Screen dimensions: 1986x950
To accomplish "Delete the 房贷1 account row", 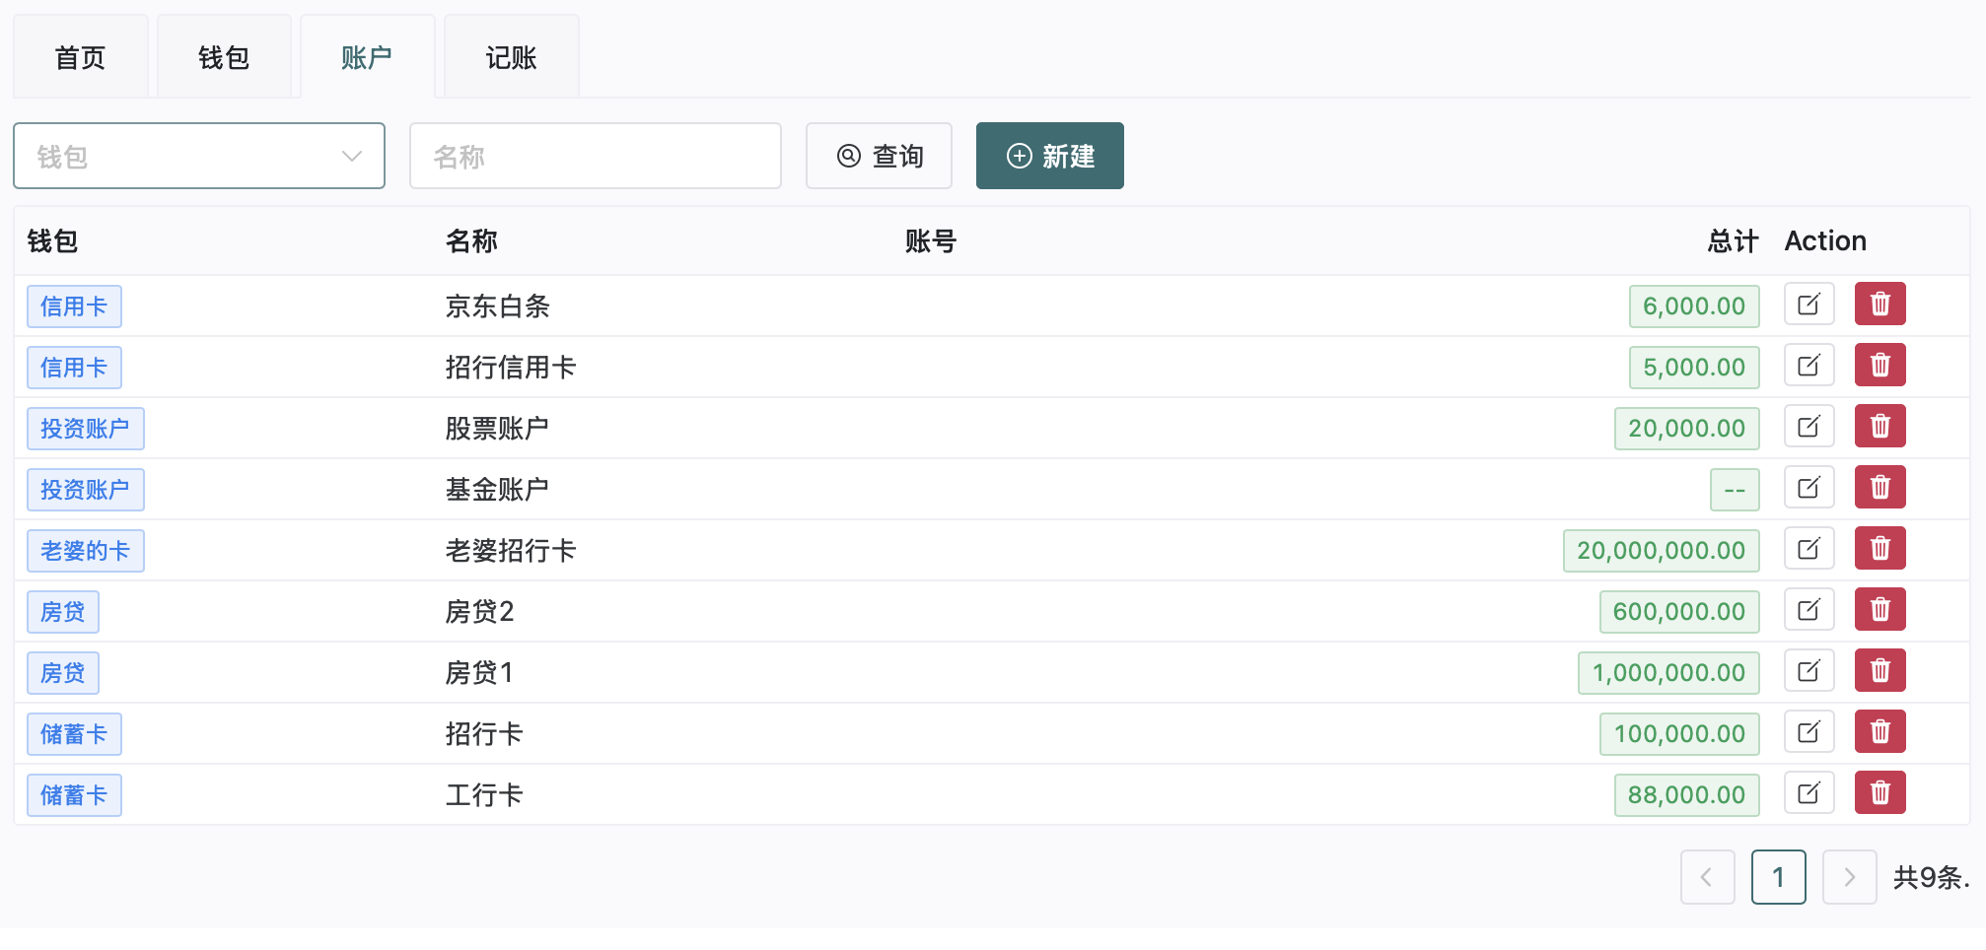I will pos(1880,671).
